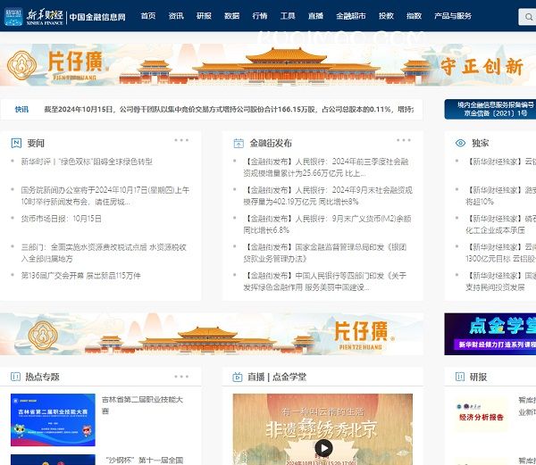Open the 产品与服务 menu
The height and width of the screenshot is (465, 536).
453,16
